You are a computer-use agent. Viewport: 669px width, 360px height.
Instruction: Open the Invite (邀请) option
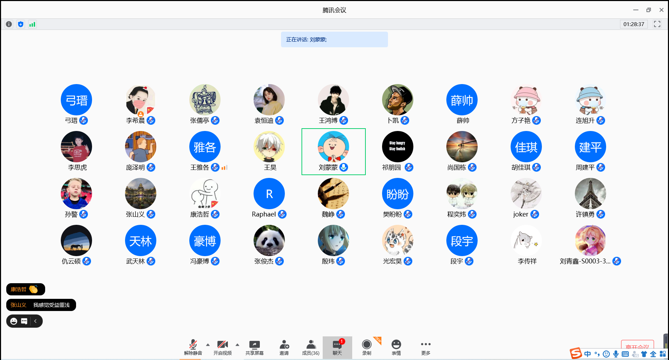(x=284, y=347)
